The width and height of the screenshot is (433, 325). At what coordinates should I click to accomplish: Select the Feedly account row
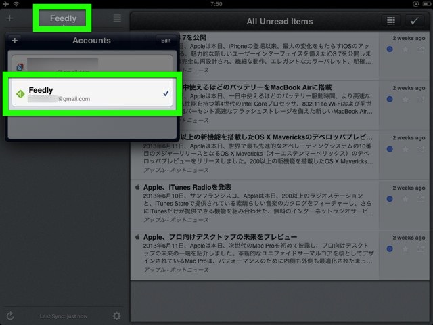(92, 93)
